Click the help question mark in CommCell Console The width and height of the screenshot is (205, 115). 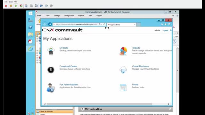coord(174,41)
